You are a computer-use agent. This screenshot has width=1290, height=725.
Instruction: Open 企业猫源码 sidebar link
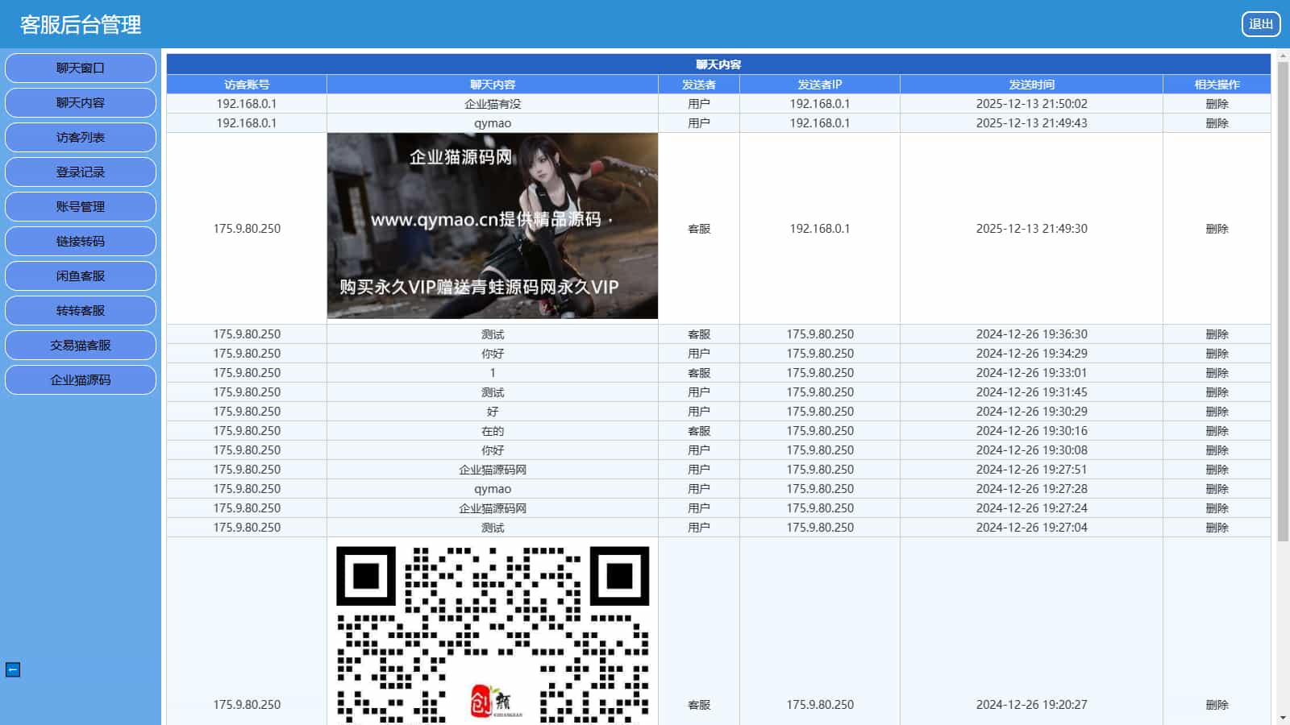point(81,380)
